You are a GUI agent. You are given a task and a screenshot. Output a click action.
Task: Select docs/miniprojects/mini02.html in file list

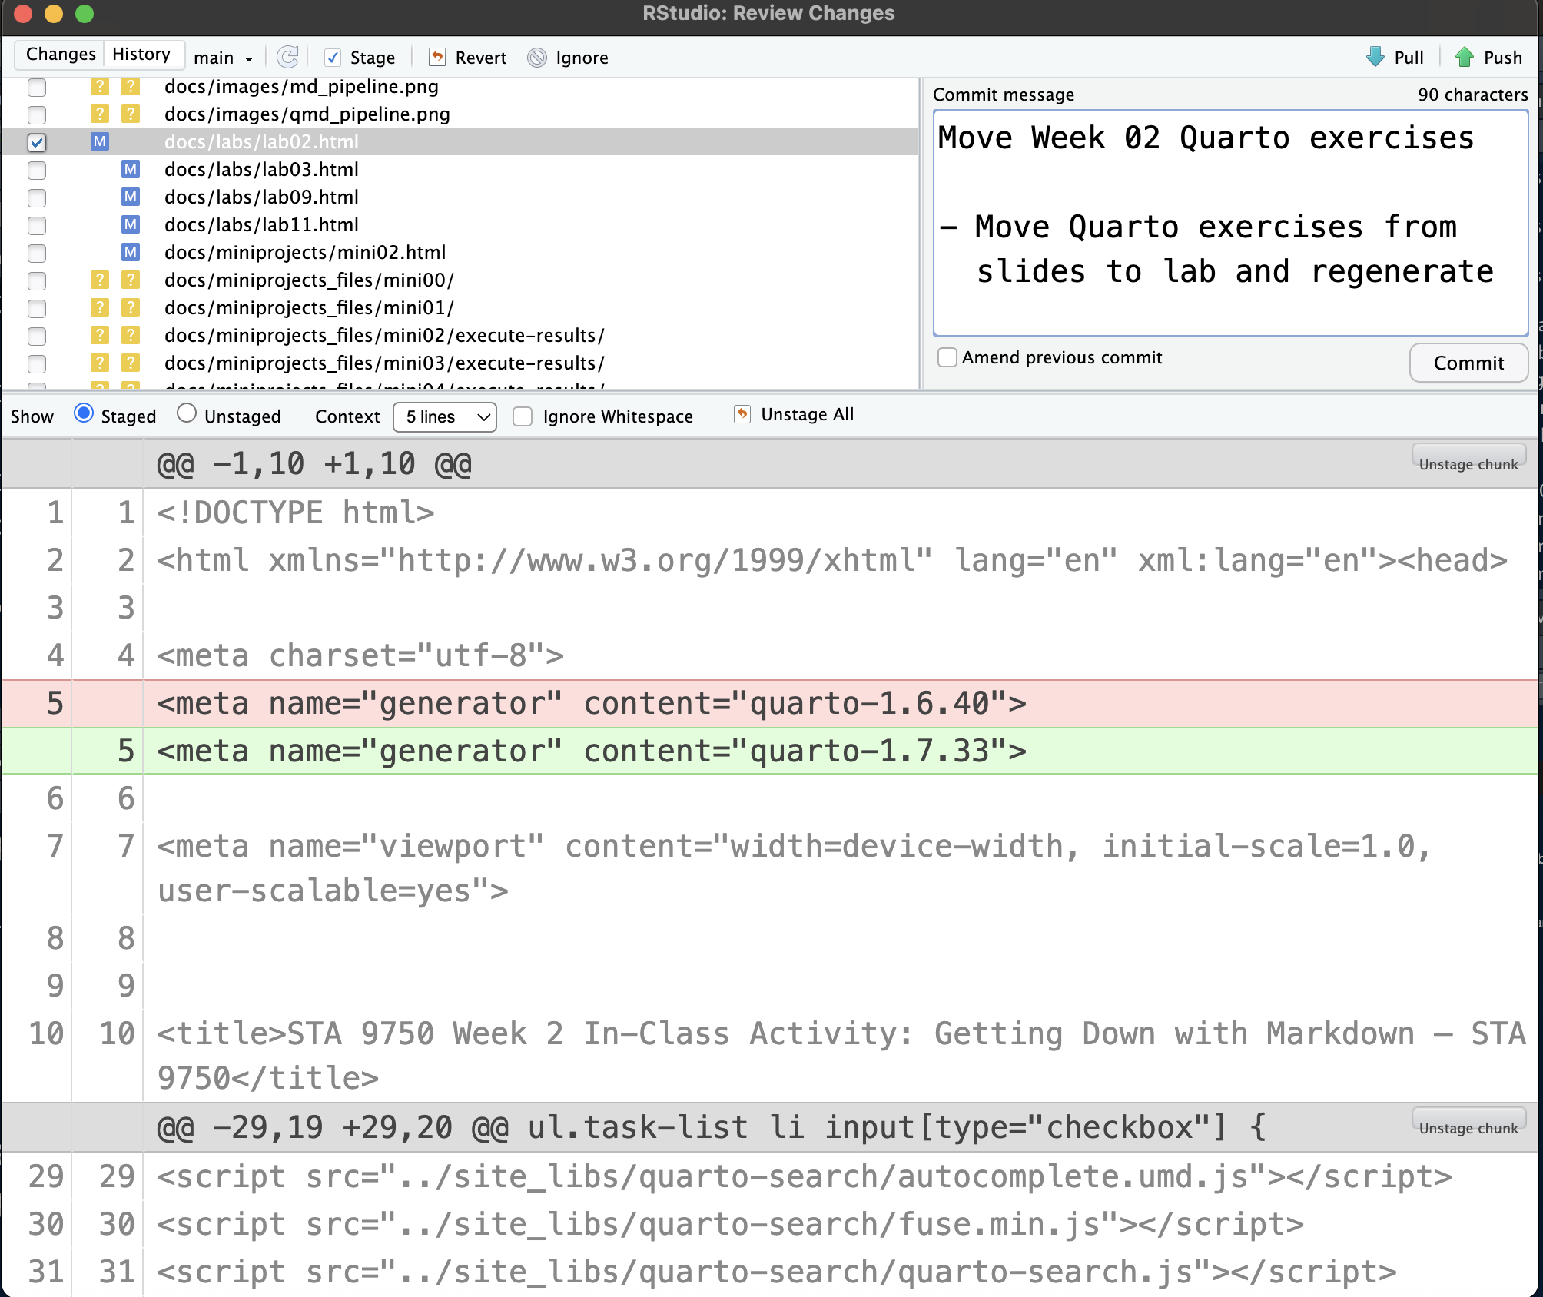coord(304,253)
